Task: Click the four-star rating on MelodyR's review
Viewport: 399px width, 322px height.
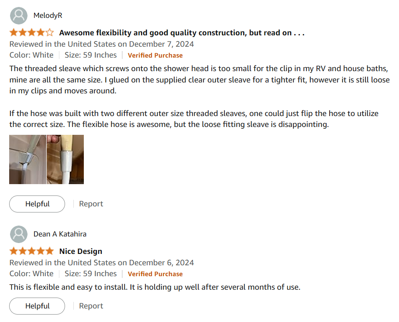Action: tap(32, 33)
